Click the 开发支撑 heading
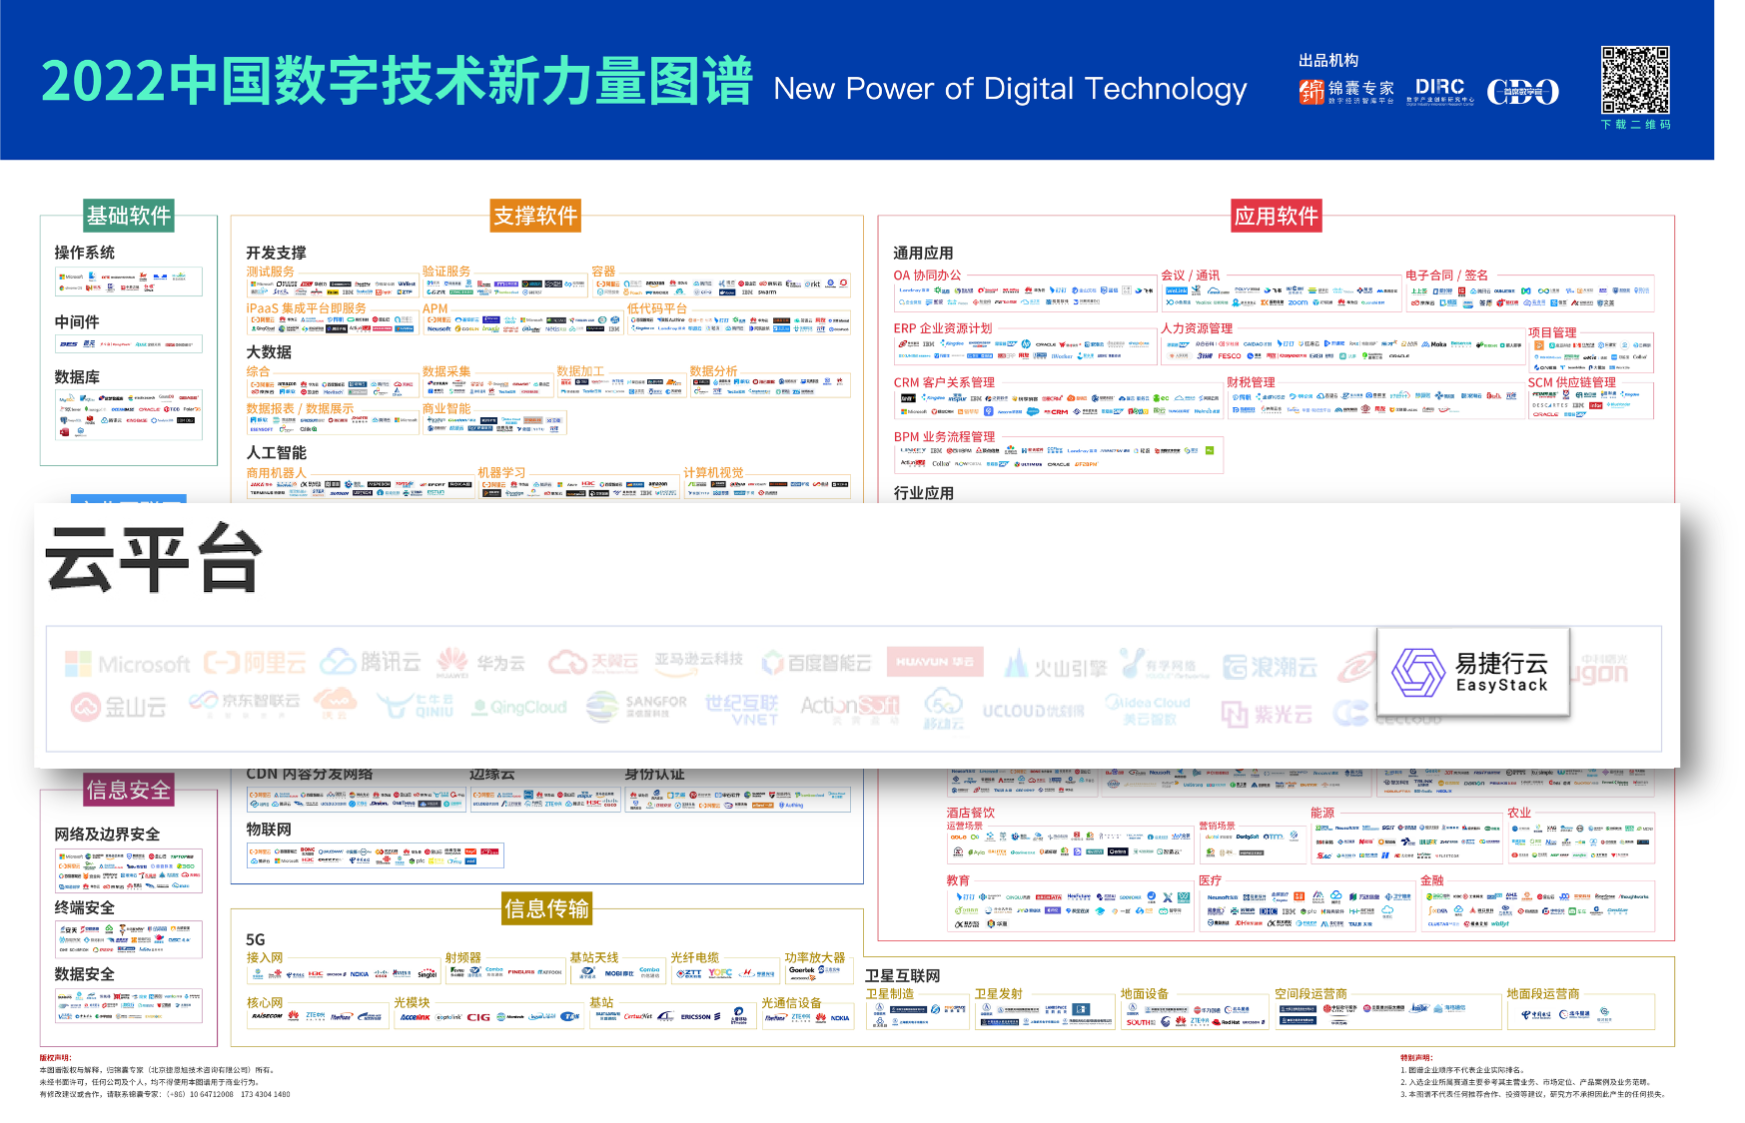 [277, 253]
